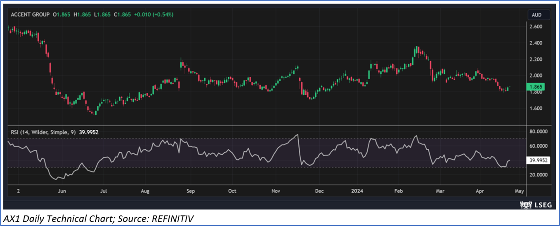Image resolution: width=560 pixels, height=226 pixels.
Task: Click the 20.0000 RSI scale label
Action: [539, 175]
